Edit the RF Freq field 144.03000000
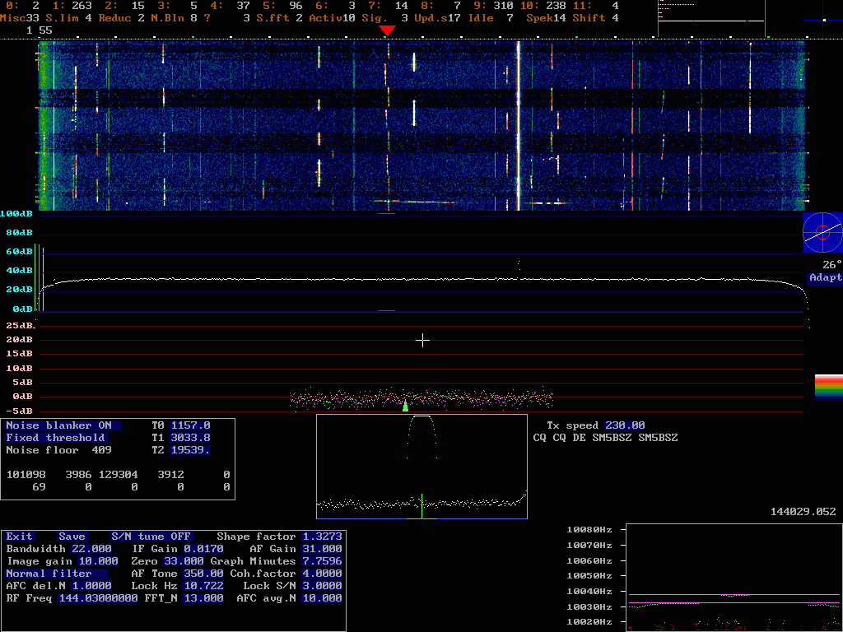The width and height of the screenshot is (843, 632). 98,599
